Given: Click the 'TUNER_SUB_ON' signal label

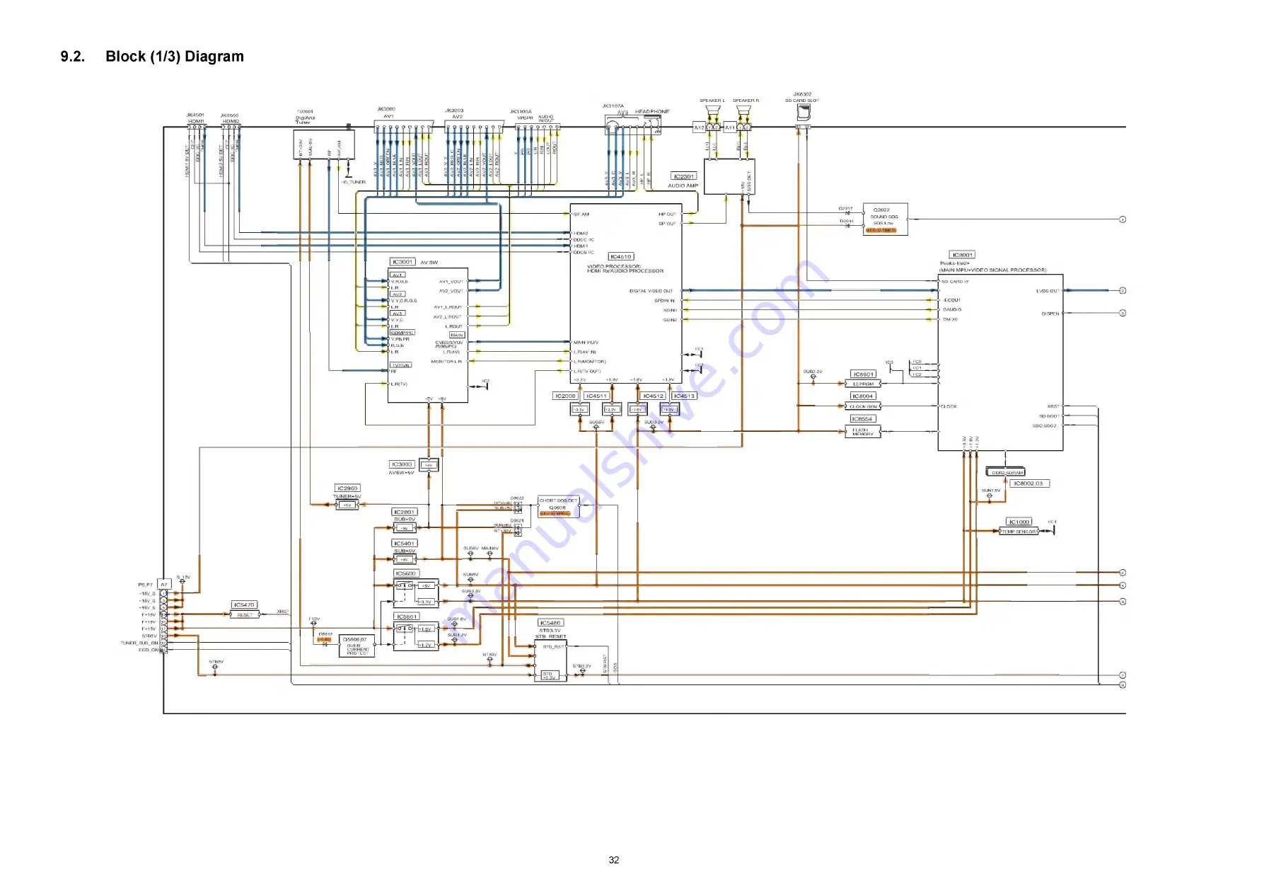Looking at the screenshot, I should click(139, 643).
